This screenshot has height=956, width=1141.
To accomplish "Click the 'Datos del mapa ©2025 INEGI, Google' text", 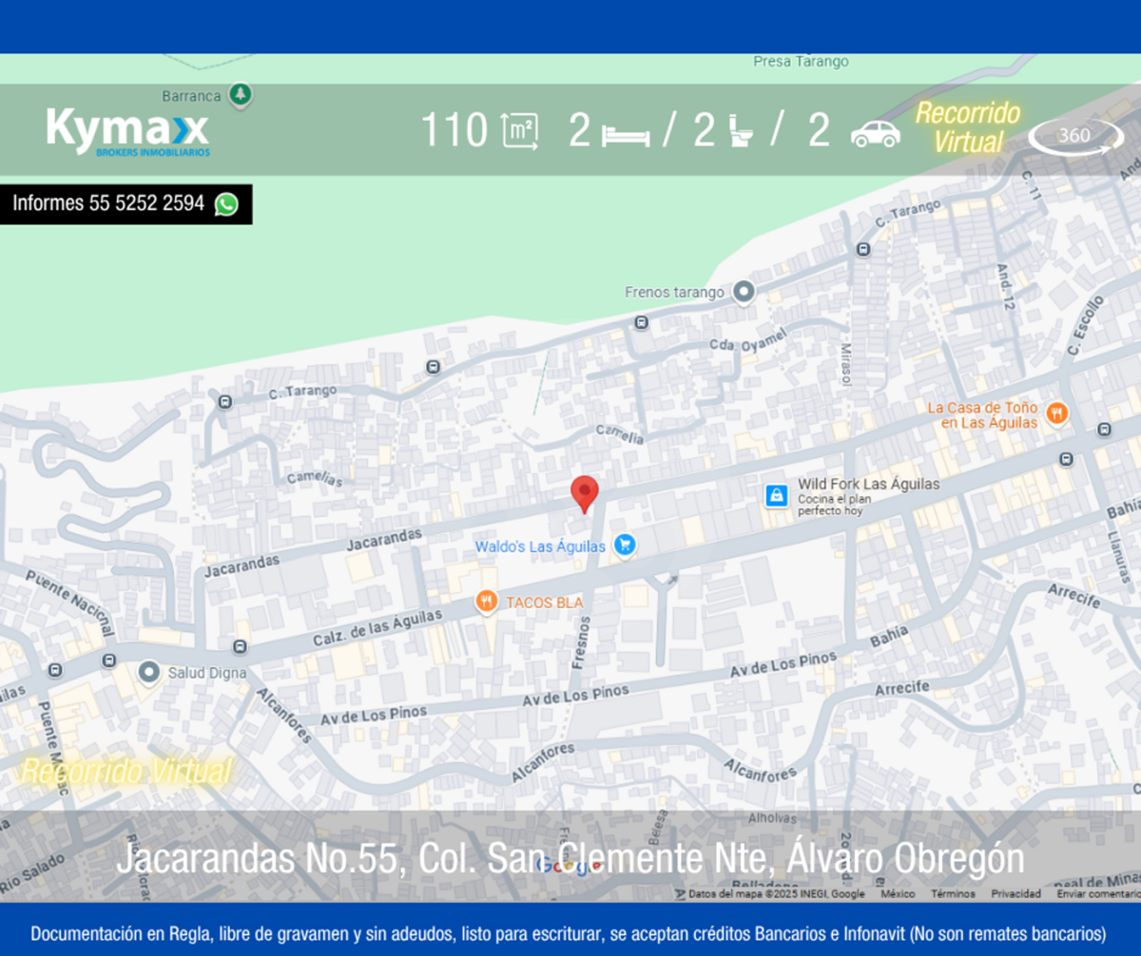I will (776, 893).
